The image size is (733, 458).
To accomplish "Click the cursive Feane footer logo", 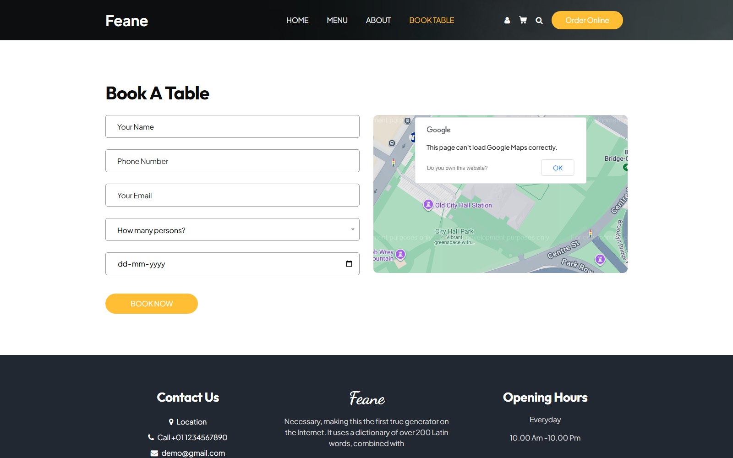I will click(367, 398).
